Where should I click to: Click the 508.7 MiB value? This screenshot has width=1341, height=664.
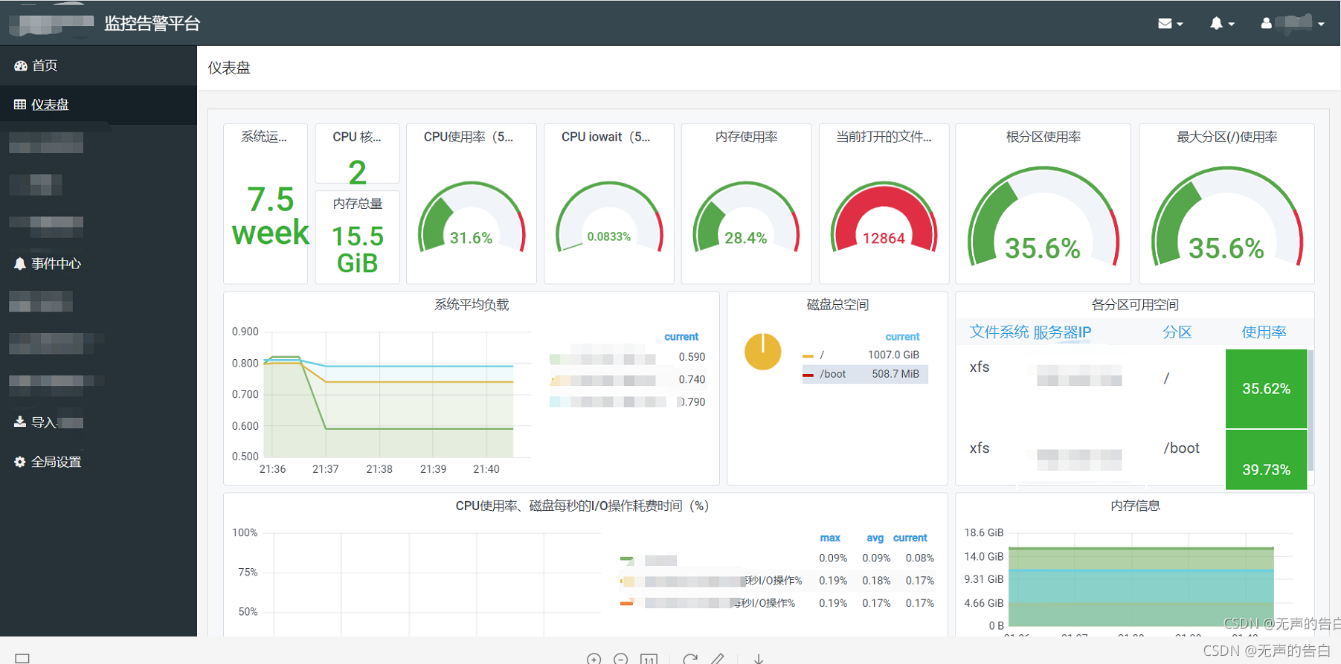click(895, 374)
